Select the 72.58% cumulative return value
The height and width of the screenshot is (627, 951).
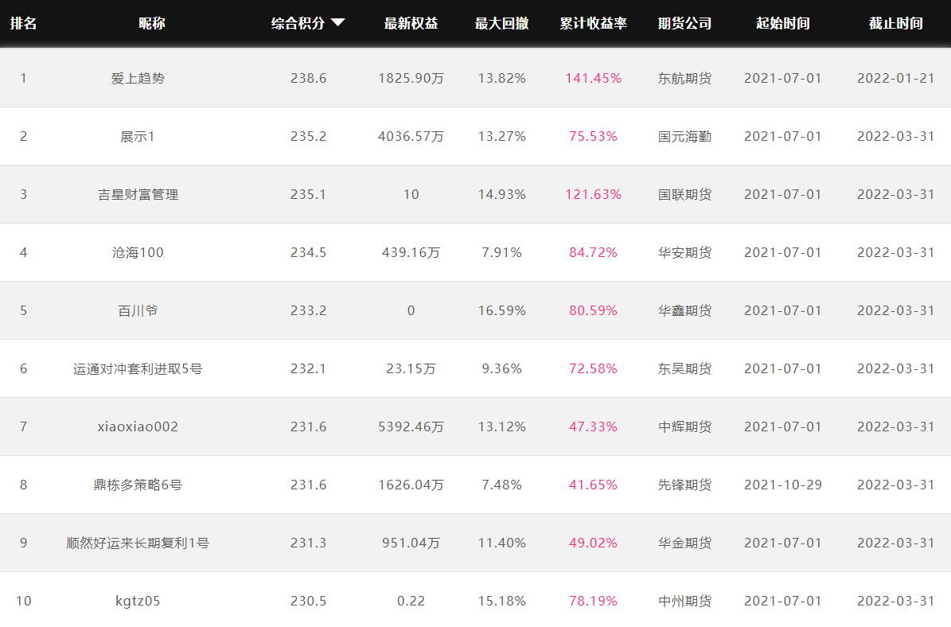point(593,368)
